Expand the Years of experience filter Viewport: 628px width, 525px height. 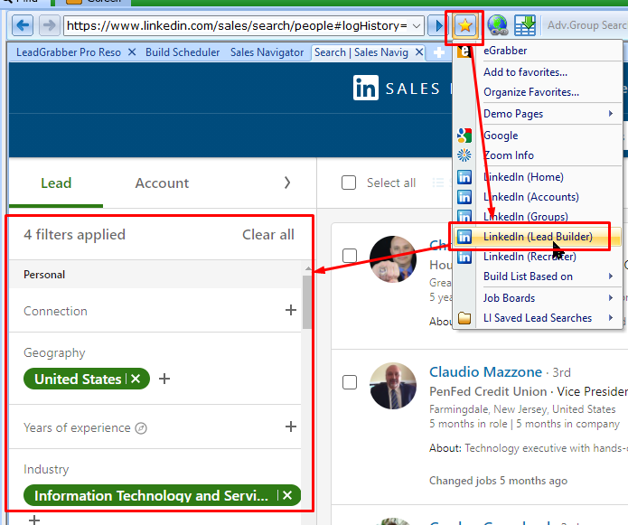(x=291, y=427)
